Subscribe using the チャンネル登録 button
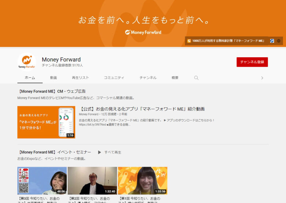The image size is (286, 203). click(x=252, y=62)
